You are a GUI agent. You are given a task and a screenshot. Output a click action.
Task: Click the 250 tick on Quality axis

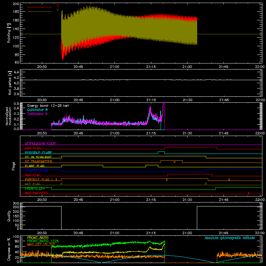pos(16,207)
